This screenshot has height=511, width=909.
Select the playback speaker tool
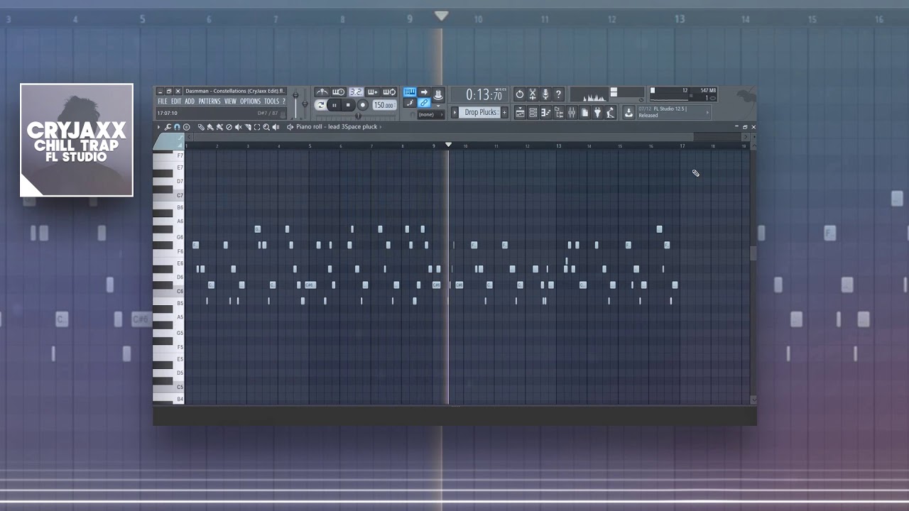(x=276, y=127)
